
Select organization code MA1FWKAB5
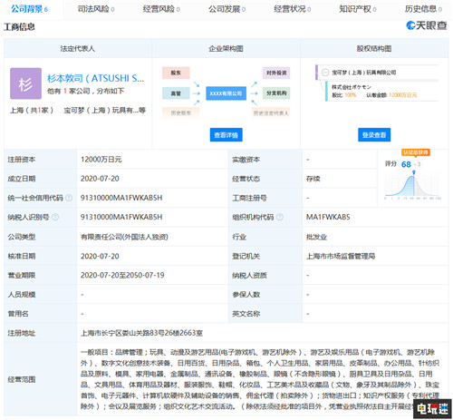pyautogui.click(x=328, y=217)
